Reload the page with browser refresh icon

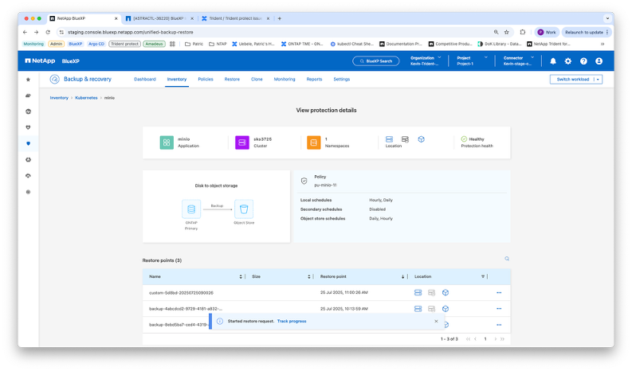coord(48,32)
